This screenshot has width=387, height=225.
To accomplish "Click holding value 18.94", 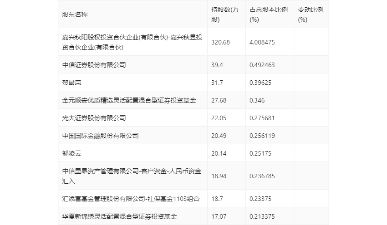I will pyautogui.click(x=219, y=176).
